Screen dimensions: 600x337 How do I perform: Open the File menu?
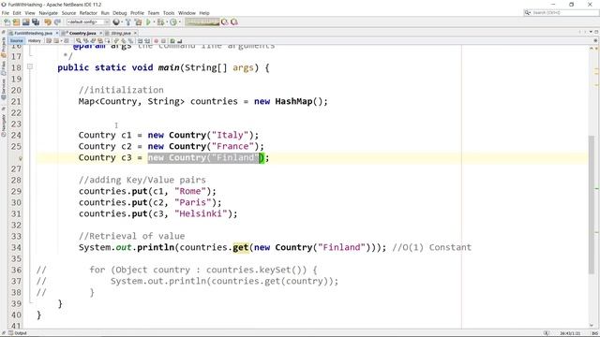[x=6, y=13]
